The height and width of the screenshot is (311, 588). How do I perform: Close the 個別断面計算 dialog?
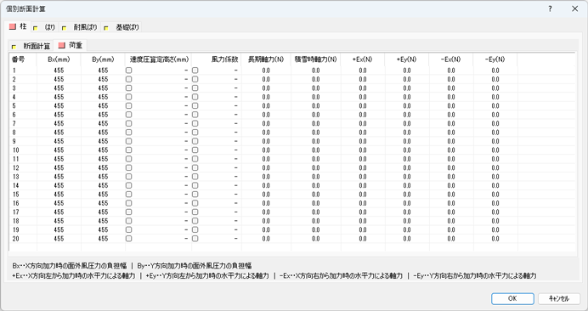575,8
